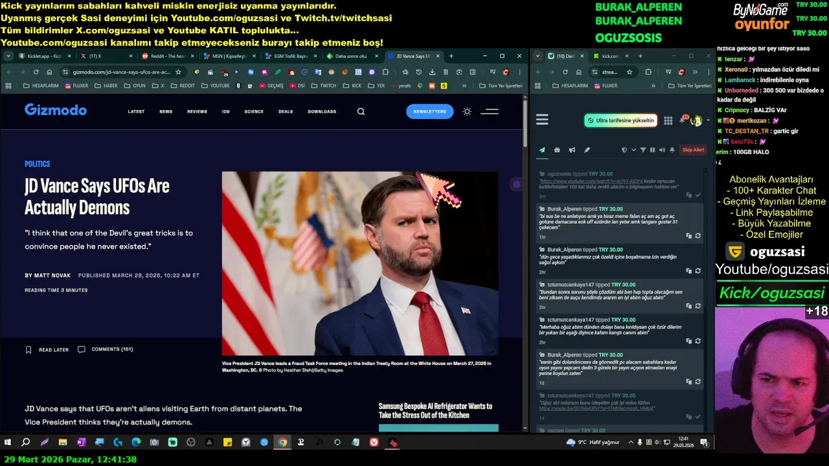
Task: Open the Gizmodo hamburger menu
Action: tap(490, 111)
